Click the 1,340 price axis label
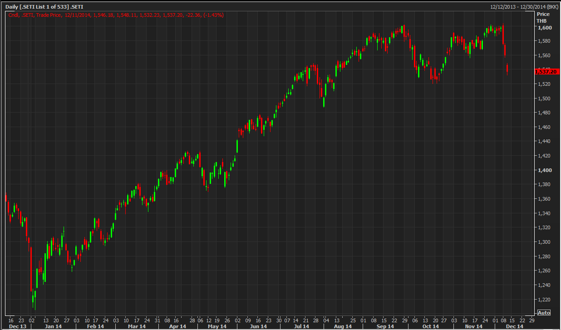561x330 pixels. [544, 213]
